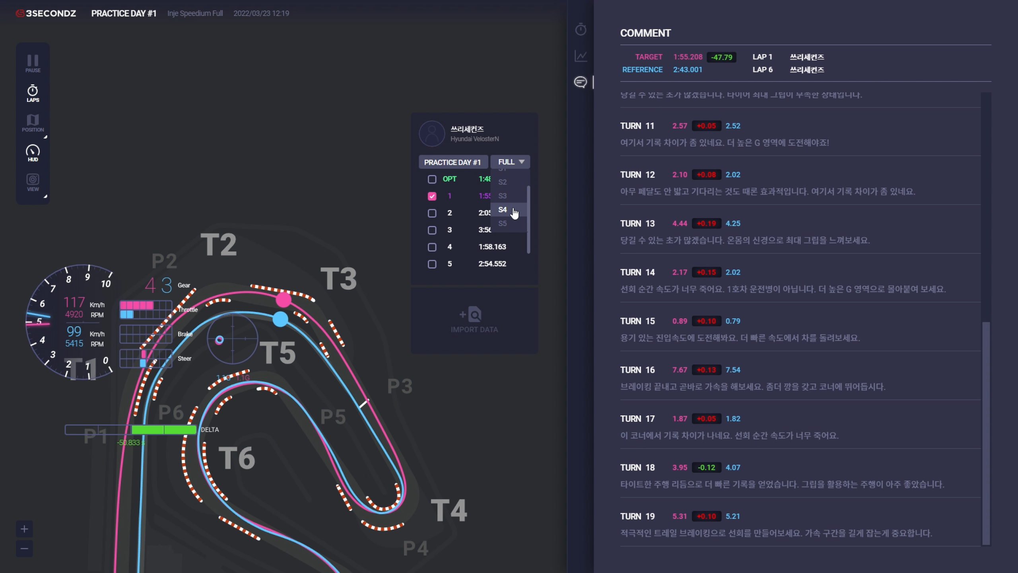Click the zoom out minus button
1018x573 pixels.
coord(24,549)
